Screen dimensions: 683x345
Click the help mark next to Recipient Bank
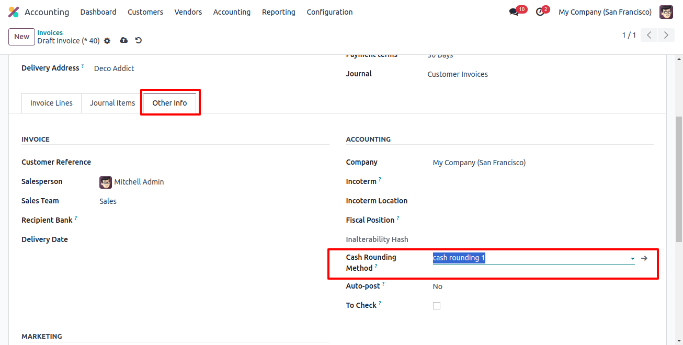point(76,218)
